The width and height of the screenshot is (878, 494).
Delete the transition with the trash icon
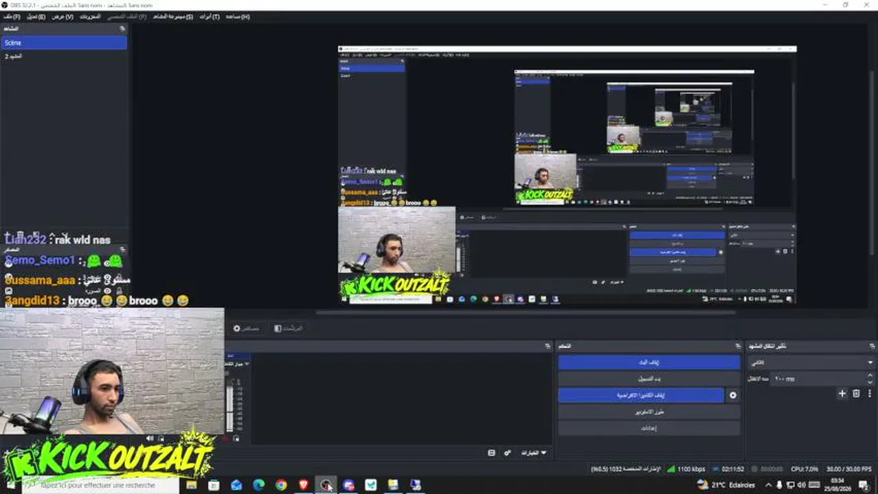tap(856, 394)
